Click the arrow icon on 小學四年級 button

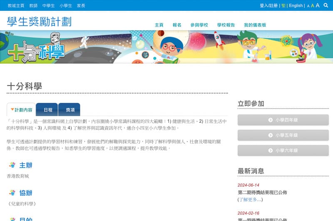(x=271, y=120)
